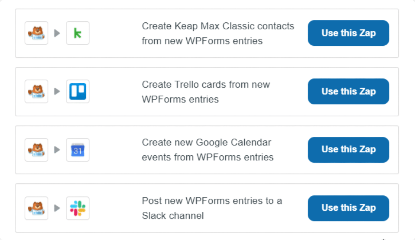Image resolution: width=415 pixels, height=240 pixels.
Task: Click the arrow pointing to Google Calendar icon
Action: [x=57, y=150]
